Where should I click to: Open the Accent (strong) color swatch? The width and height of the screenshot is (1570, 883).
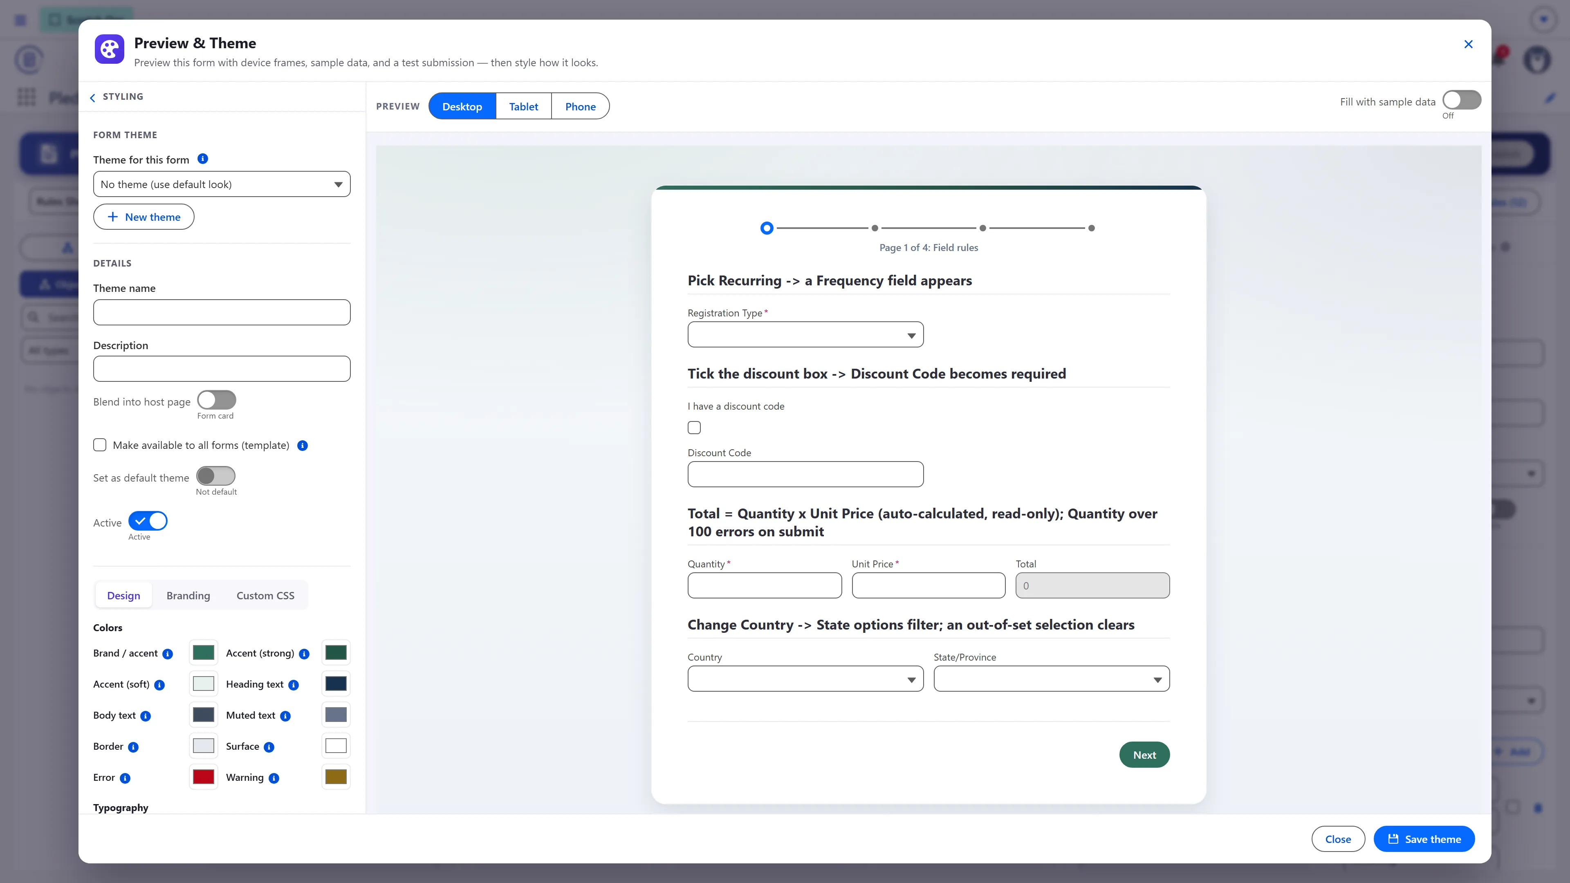coord(336,653)
